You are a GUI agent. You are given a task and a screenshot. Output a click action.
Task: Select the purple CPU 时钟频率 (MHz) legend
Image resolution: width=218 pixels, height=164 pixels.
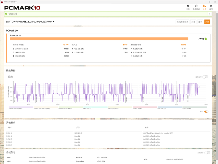click(x=21, y=108)
